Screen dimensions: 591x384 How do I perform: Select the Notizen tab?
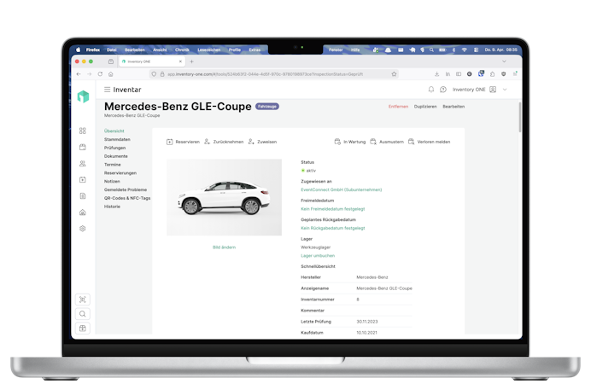click(x=112, y=182)
